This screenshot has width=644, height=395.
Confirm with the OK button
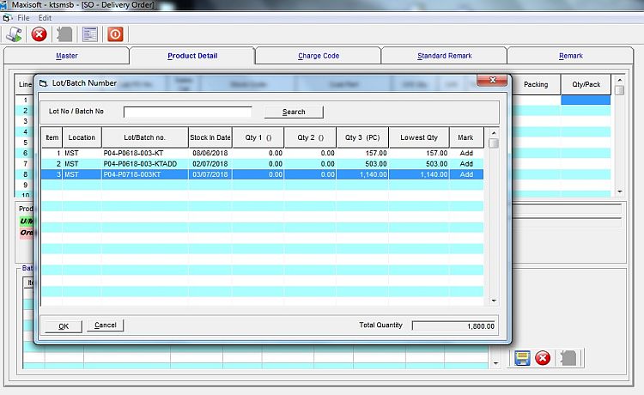click(x=64, y=325)
